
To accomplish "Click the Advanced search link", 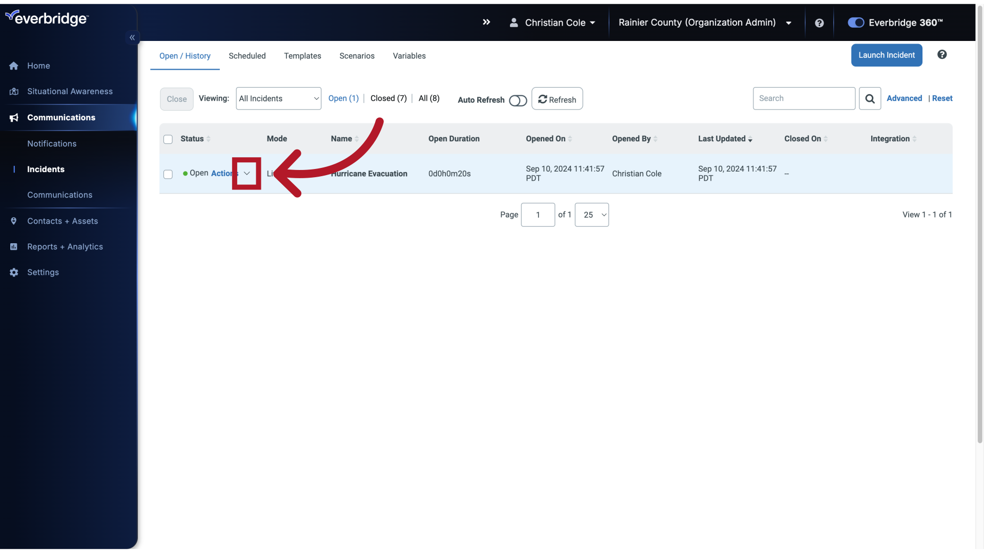I will 904,98.
